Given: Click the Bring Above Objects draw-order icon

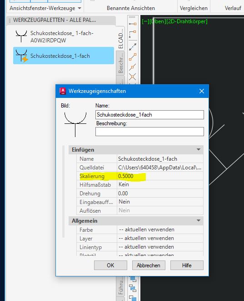Looking at the screenshot, I should point(133,288).
